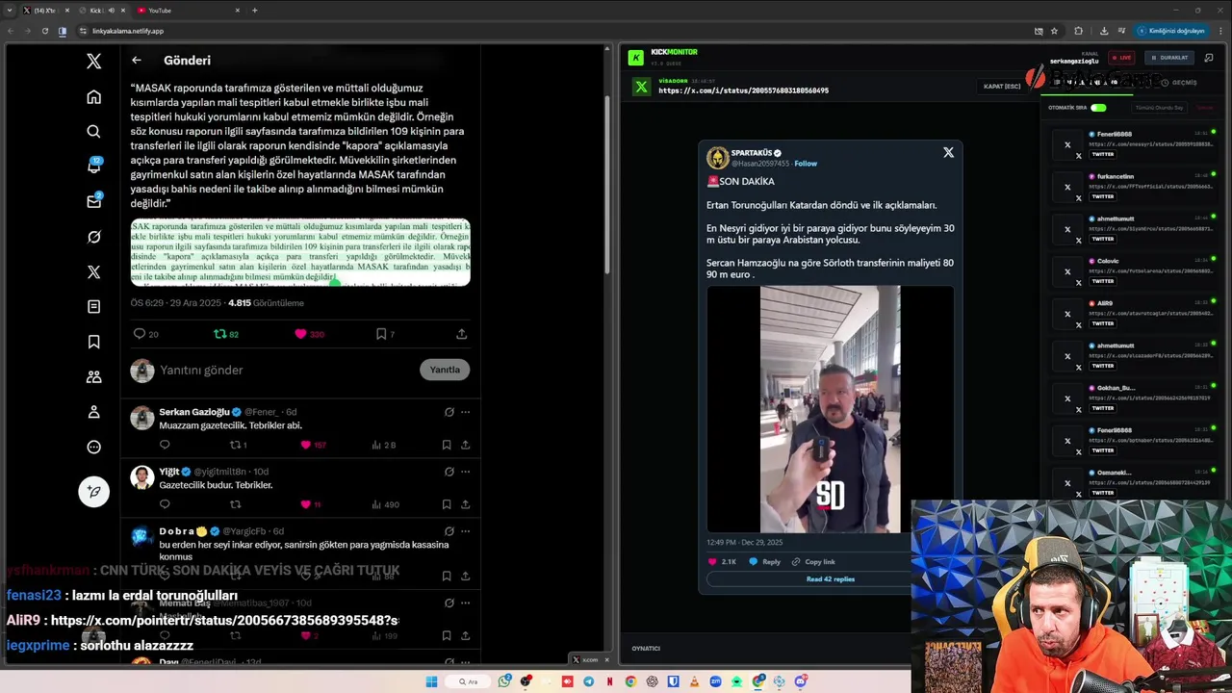1232x693 pixels.
Task: Open Profile icon in X sidebar
Action: (93, 412)
